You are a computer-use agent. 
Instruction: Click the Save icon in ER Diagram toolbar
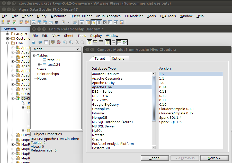33,42
